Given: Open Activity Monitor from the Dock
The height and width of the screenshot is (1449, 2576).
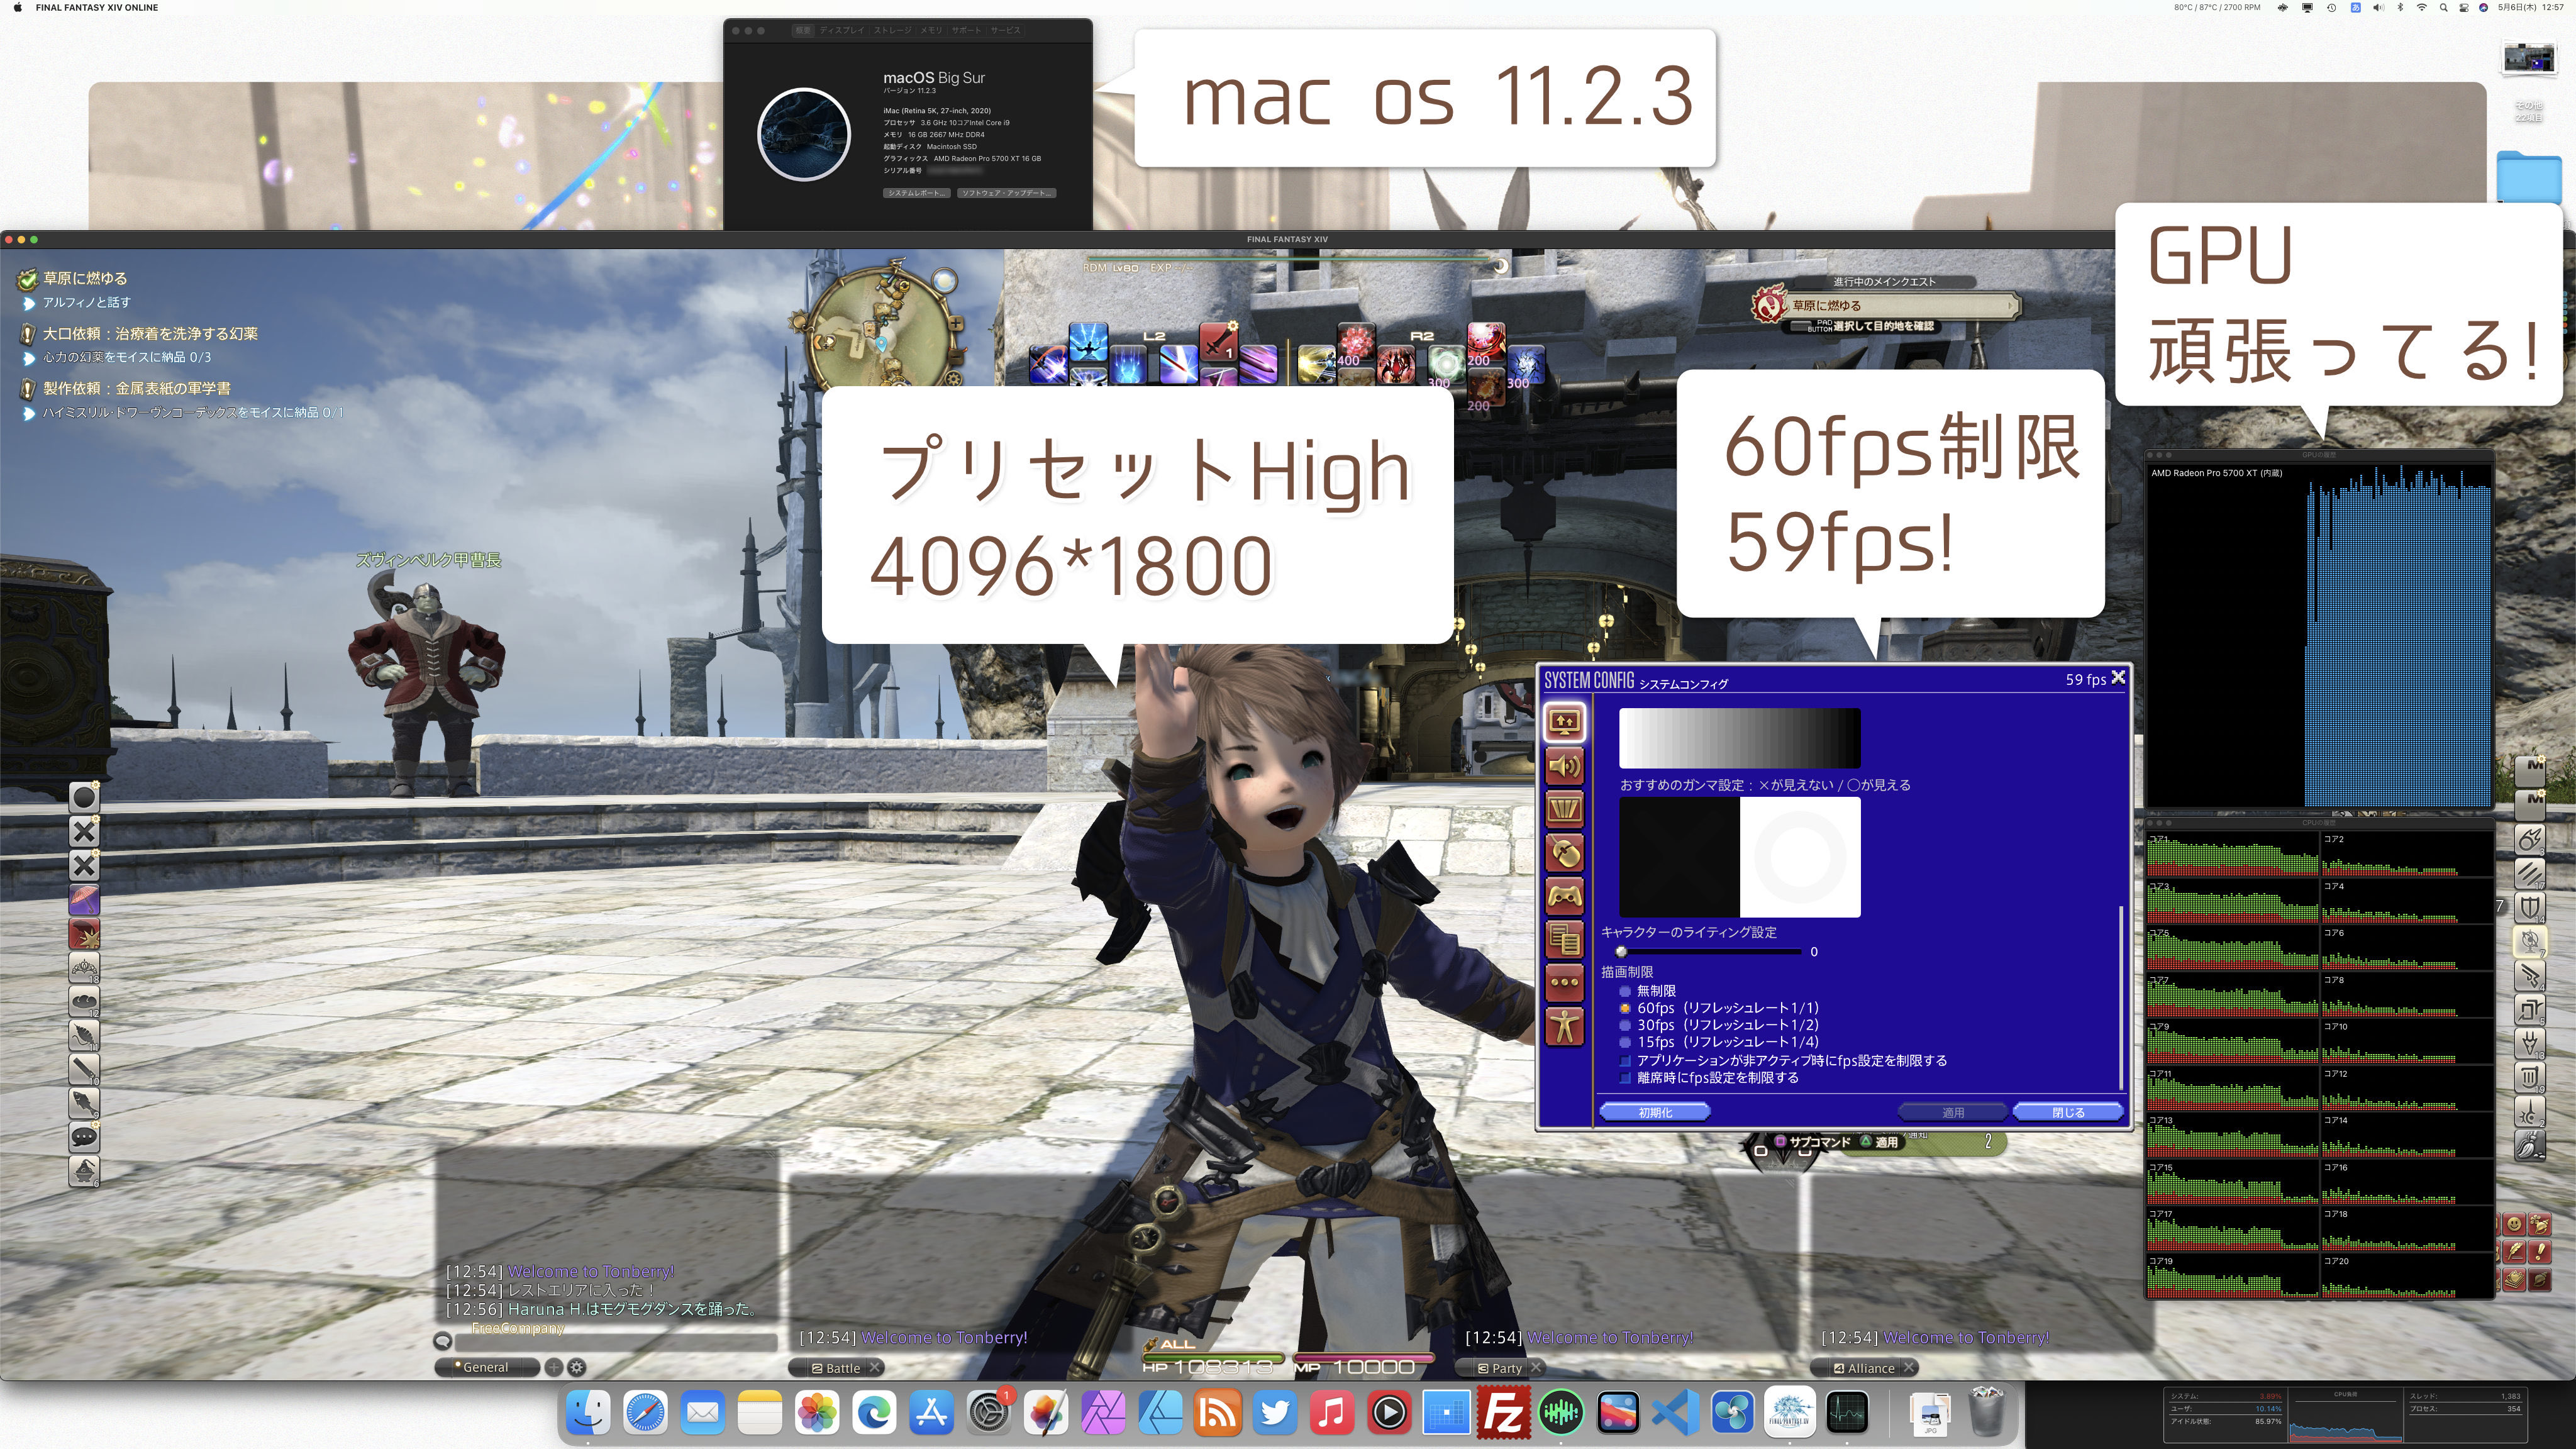Looking at the screenshot, I should click(1847, 1412).
